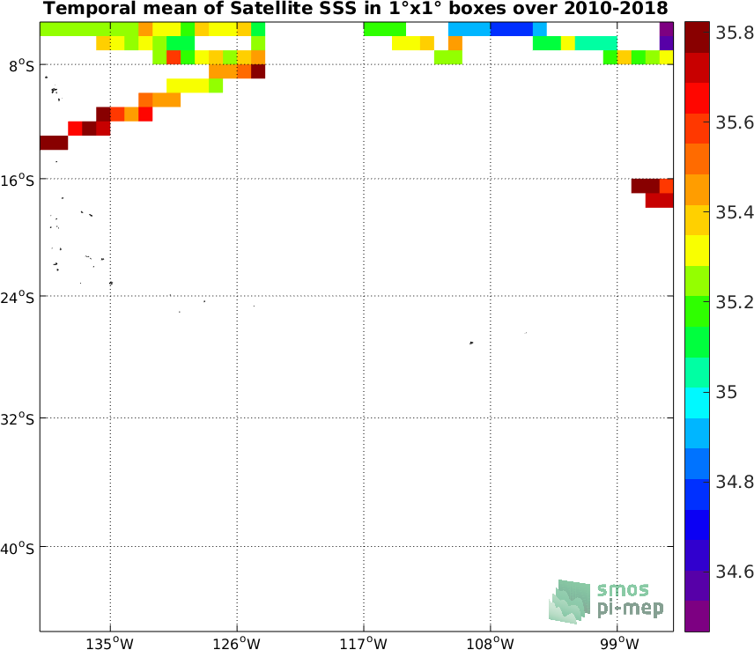Screen dimensions: 754x650
Task: Click the 117°W longitude label
Action: click(364, 643)
